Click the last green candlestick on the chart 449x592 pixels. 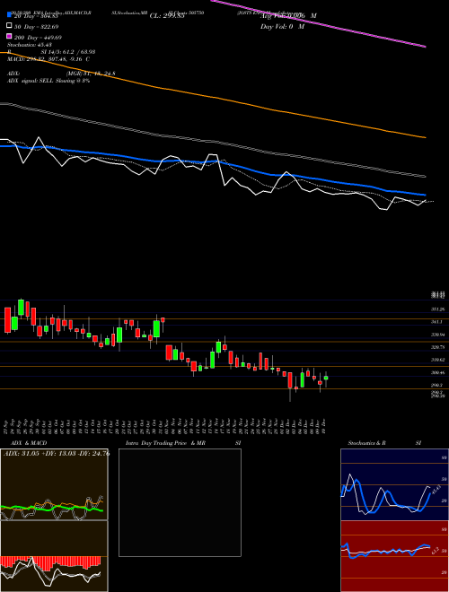[x=326, y=378]
